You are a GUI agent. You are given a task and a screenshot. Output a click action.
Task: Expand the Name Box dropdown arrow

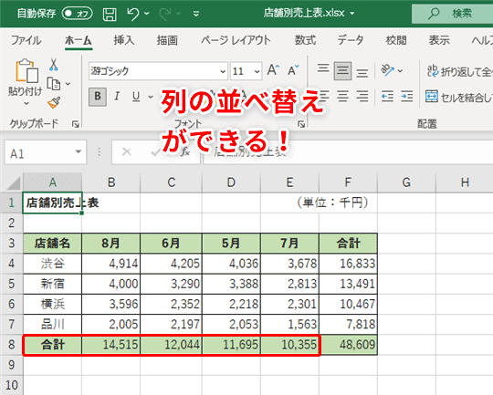(79, 152)
